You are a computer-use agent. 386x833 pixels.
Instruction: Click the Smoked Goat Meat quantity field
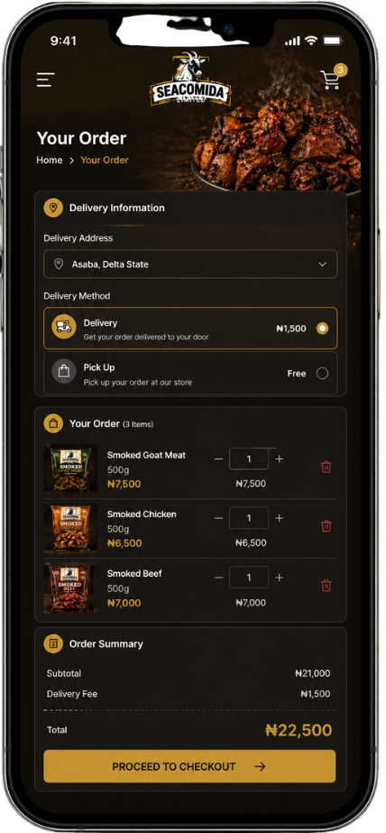point(249,459)
